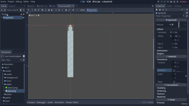The height and width of the screenshot is (106, 189).
Task: Enable the Flip V checkbox
Action: 173,47
